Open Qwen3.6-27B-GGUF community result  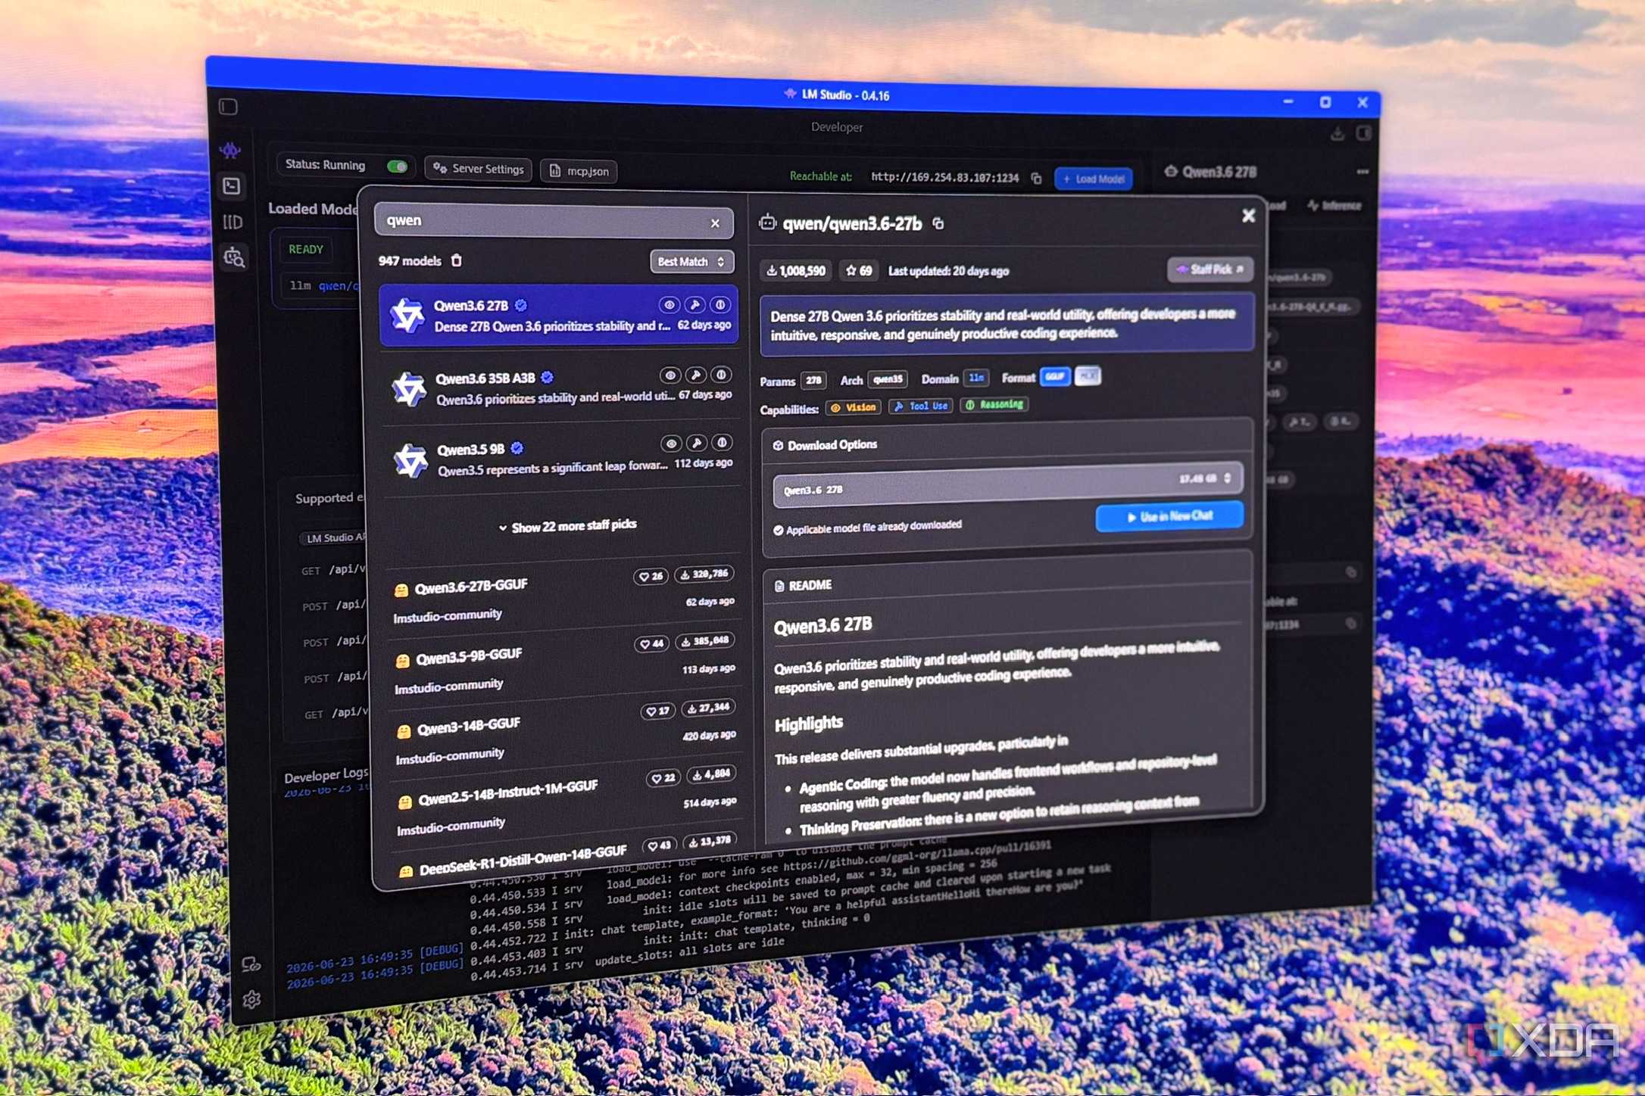pyautogui.click(x=564, y=597)
